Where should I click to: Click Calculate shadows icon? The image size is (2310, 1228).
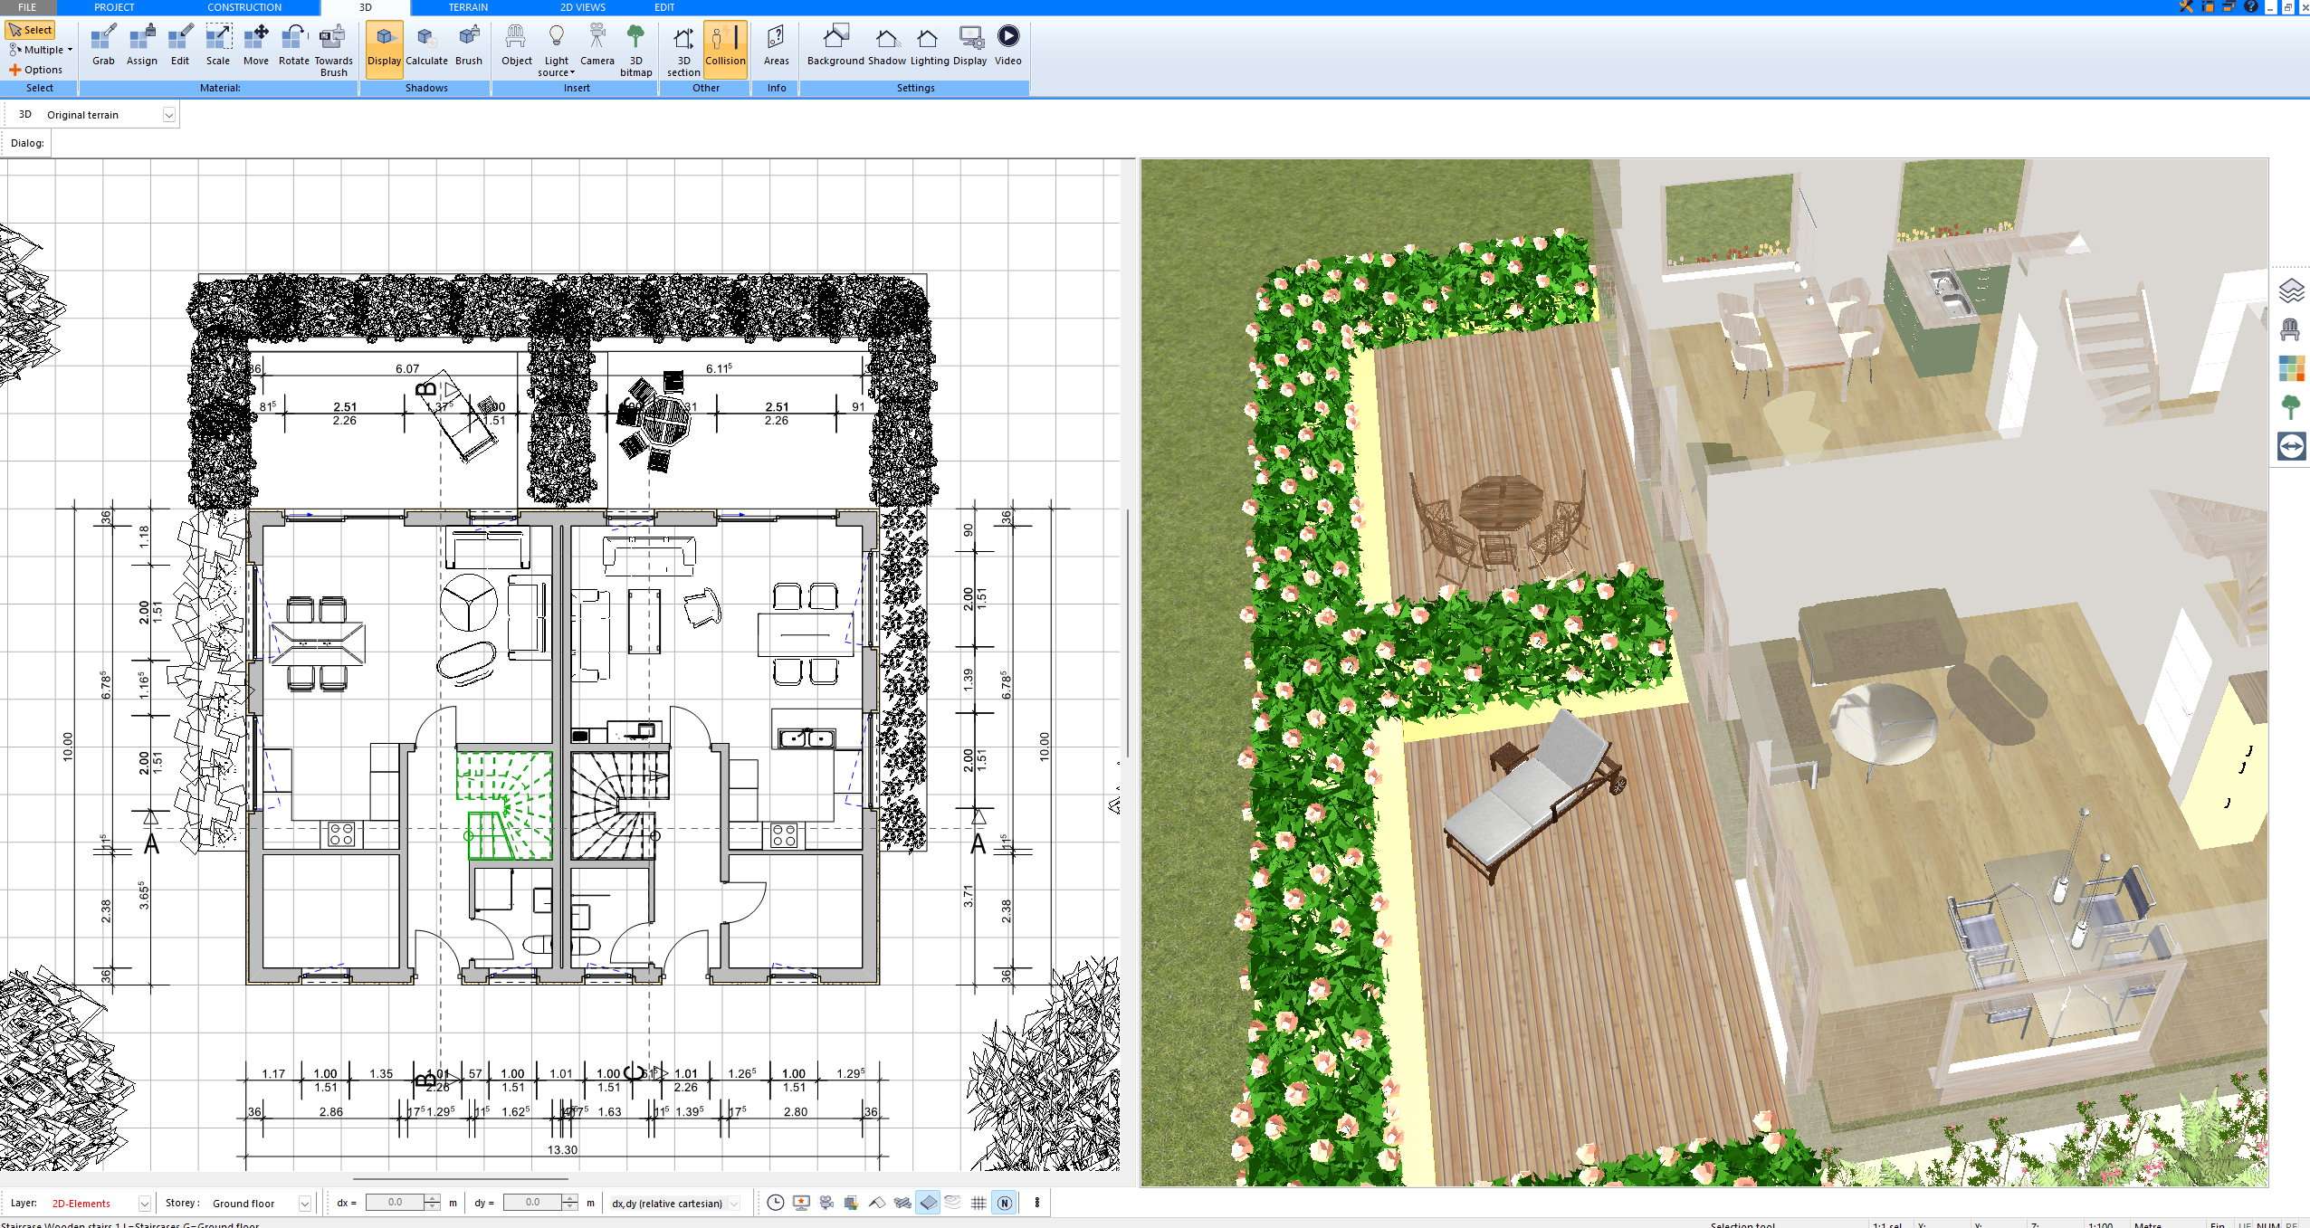coord(426,46)
